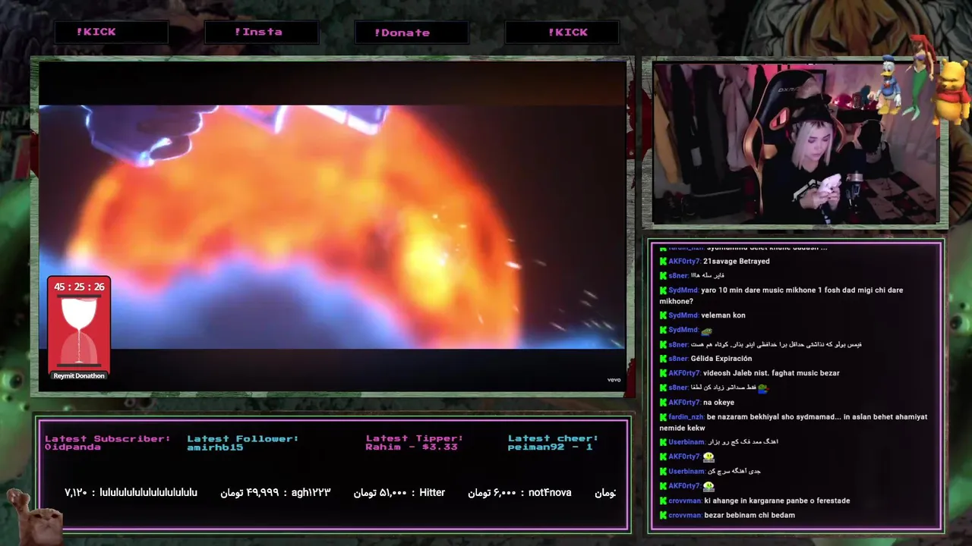Click cheer entry 'peiman92 - 1'
Image resolution: width=972 pixels, height=546 pixels.
click(551, 447)
